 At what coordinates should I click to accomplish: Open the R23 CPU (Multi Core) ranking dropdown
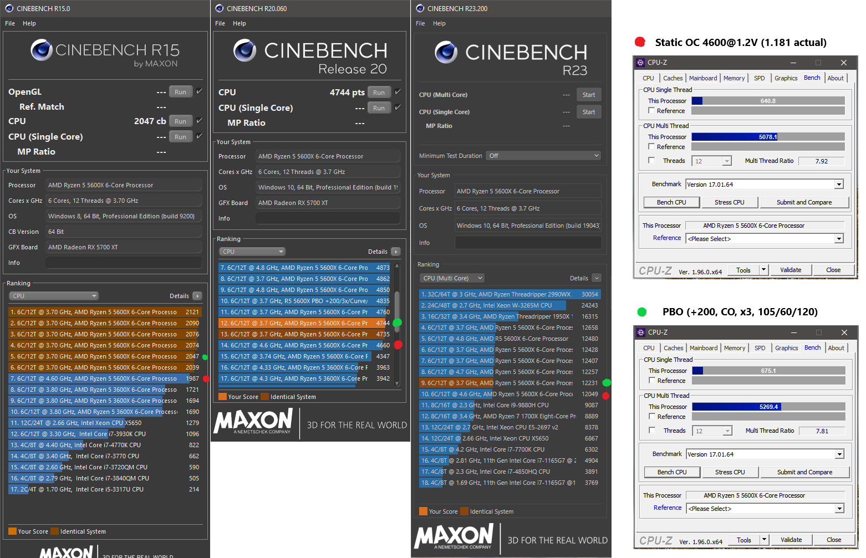coord(452,278)
